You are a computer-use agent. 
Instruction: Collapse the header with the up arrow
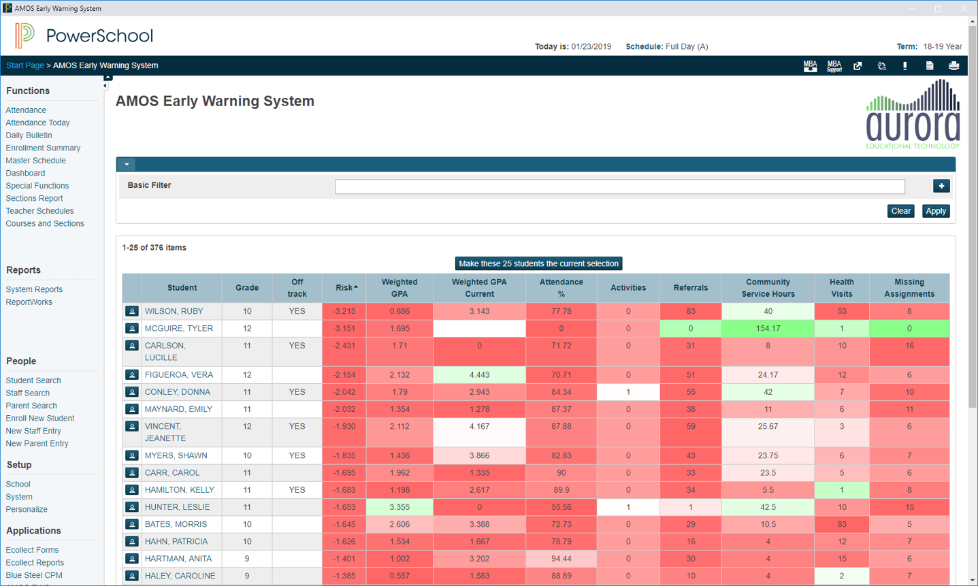click(x=108, y=78)
